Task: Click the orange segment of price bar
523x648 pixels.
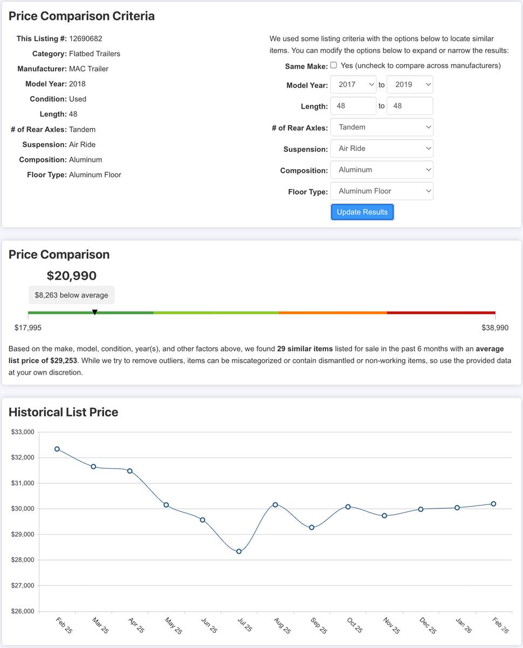Action: (333, 313)
